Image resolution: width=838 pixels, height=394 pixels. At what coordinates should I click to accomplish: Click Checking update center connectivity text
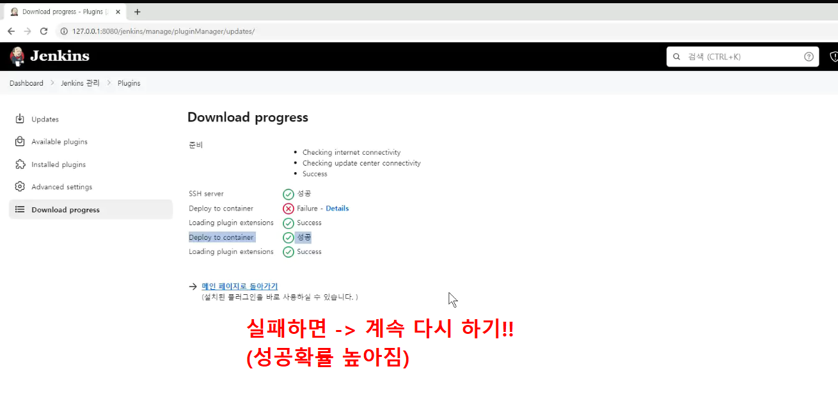pyautogui.click(x=361, y=163)
